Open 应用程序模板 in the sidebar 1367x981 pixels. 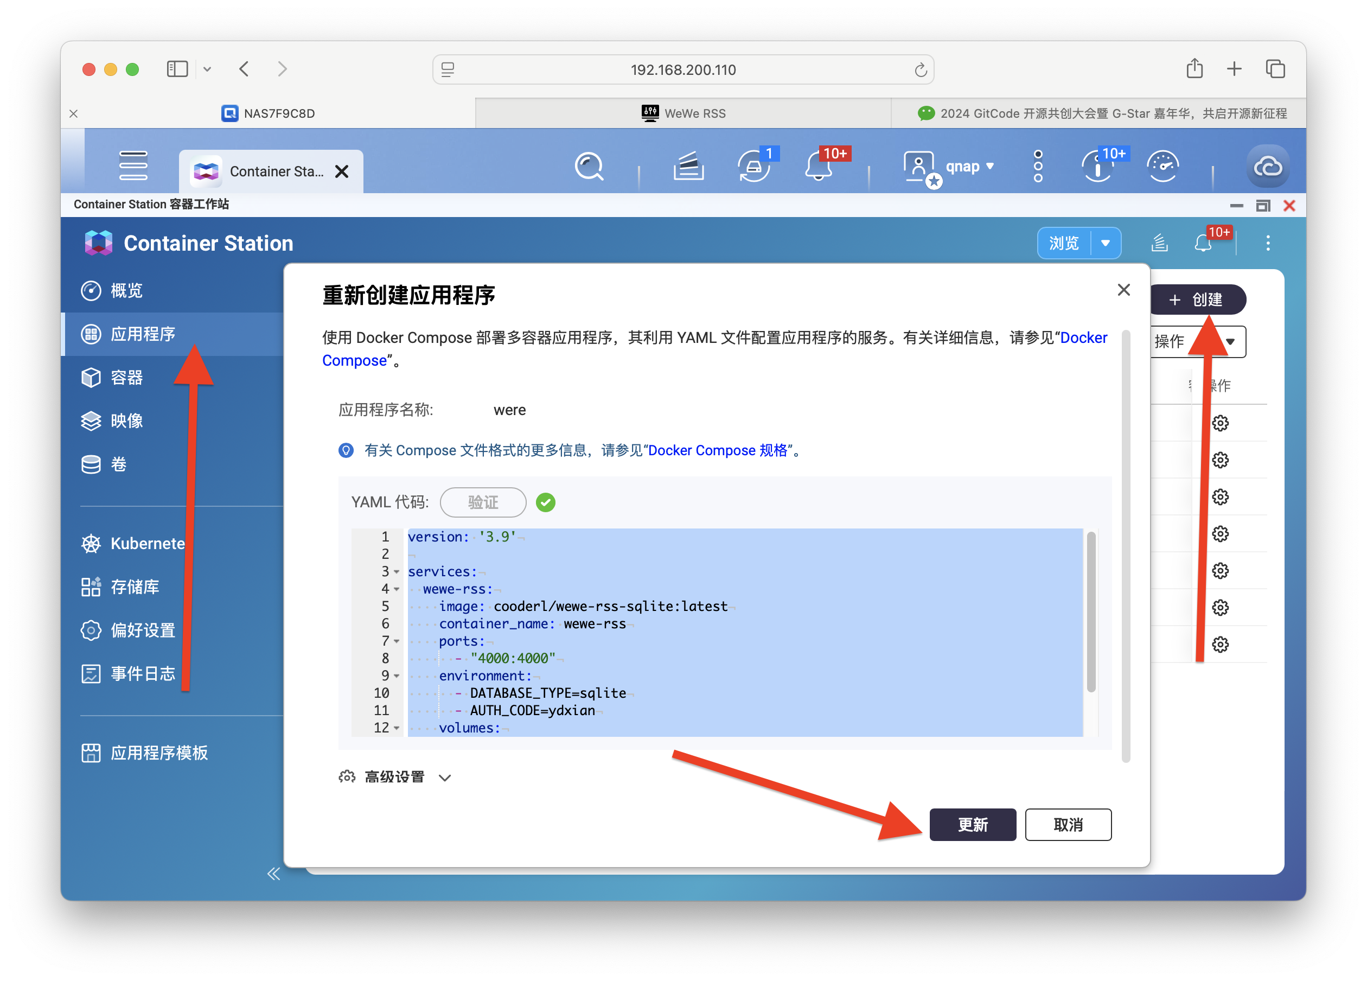[x=173, y=753]
